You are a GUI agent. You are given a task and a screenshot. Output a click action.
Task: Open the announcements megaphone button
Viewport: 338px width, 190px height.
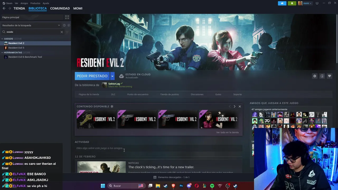282,3
